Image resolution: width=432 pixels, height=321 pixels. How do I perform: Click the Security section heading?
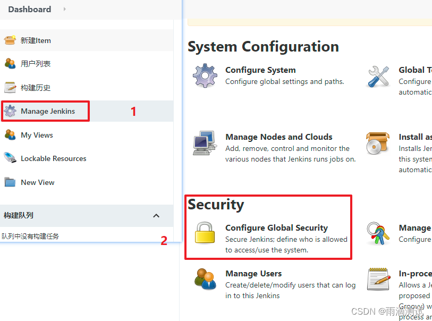coord(216,205)
